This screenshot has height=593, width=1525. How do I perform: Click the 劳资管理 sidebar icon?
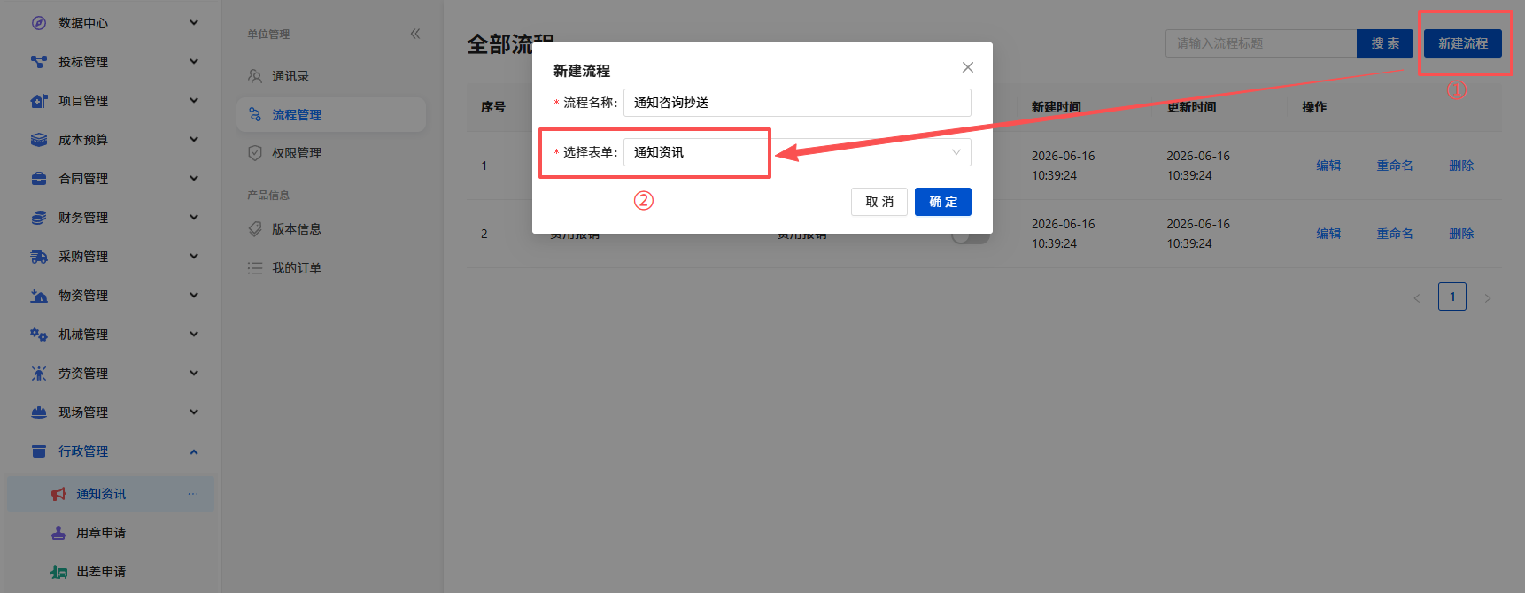coord(39,374)
